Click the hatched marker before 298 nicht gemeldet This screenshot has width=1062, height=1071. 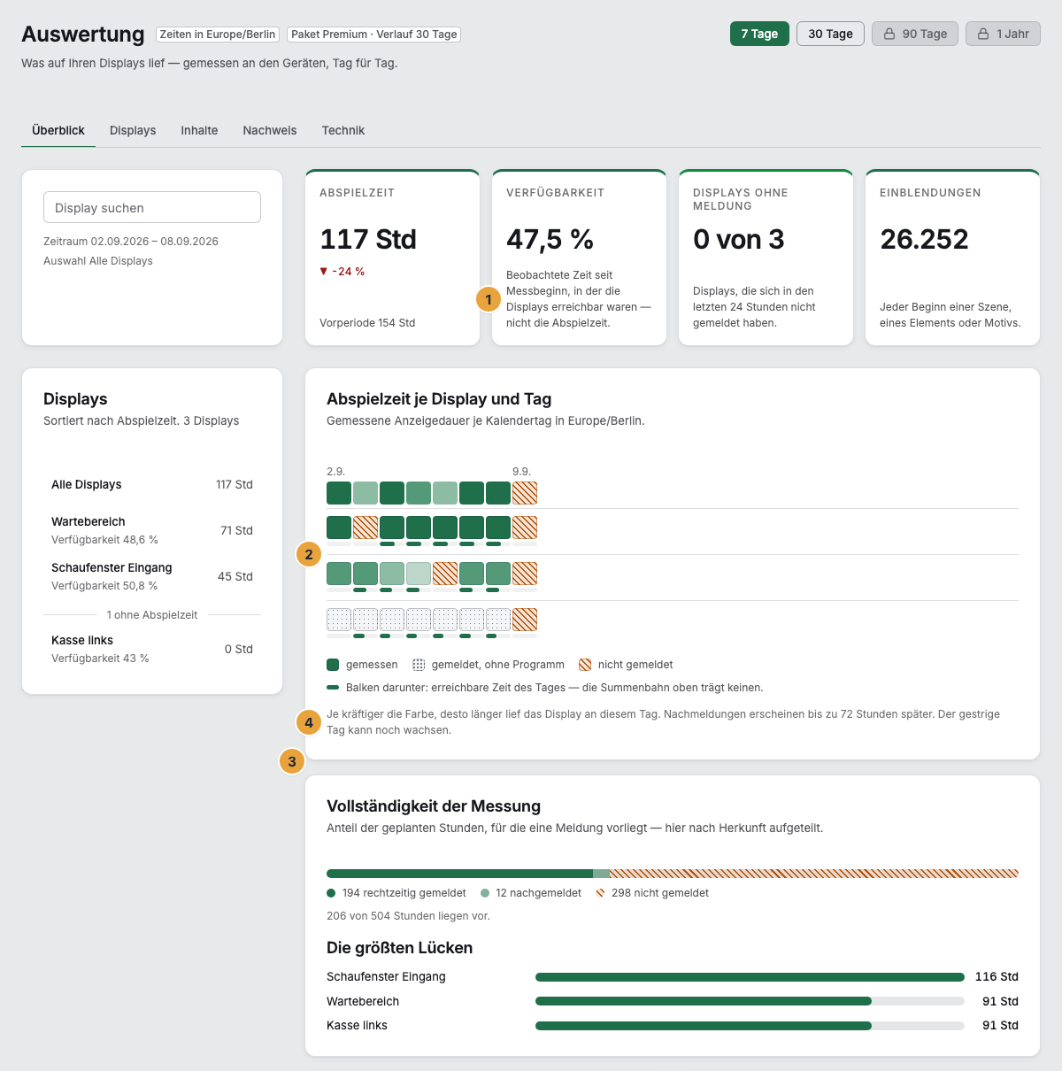[600, 893]
